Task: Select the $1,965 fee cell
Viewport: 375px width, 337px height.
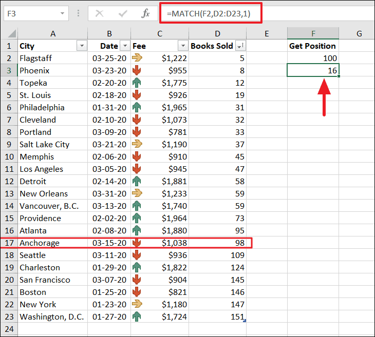Action: (160, 108)
